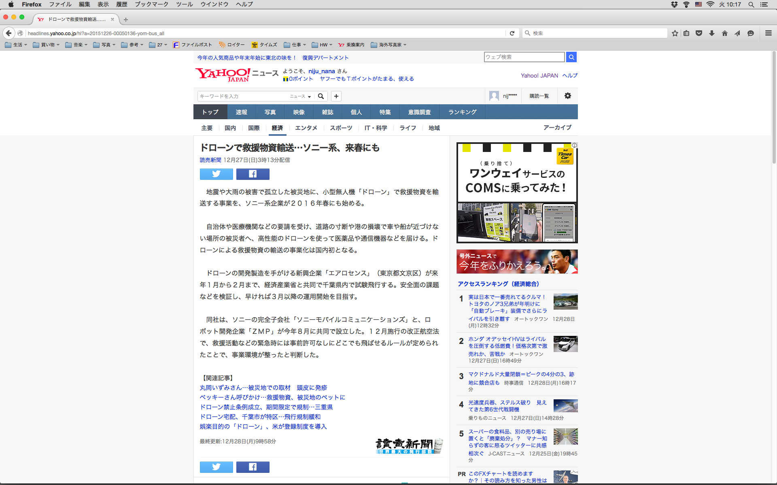Open related article ドローン禁止条例成立

266,407
